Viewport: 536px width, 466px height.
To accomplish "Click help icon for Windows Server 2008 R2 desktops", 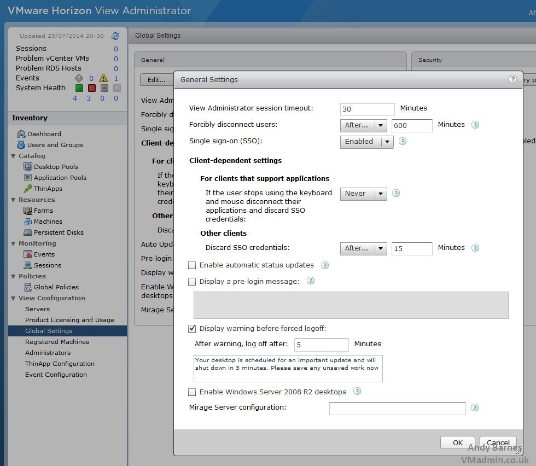I will coord(357,392).
